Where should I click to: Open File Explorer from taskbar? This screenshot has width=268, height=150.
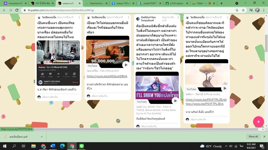click(33, 146)
